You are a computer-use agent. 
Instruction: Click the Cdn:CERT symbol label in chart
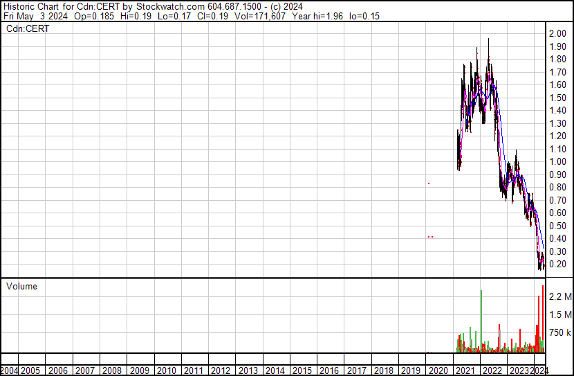pos(28,29)
